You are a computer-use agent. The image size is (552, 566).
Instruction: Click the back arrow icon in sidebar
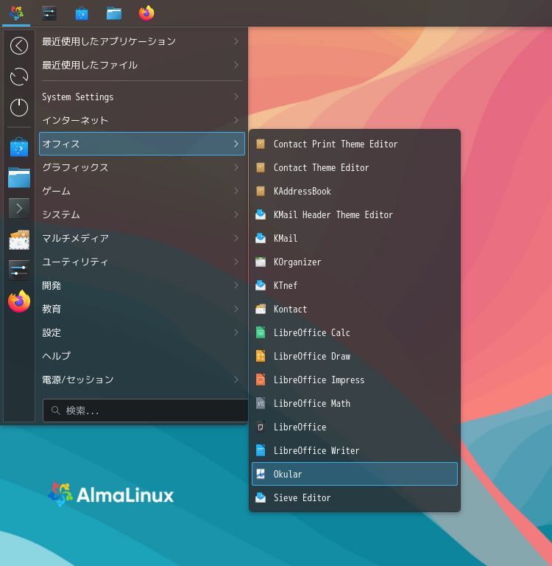click(x=19, y=46)
